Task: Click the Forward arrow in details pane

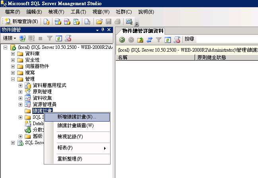Action: coord(131,40)
